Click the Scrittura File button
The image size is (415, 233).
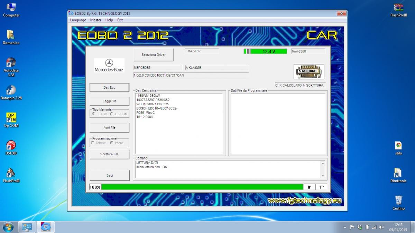click(x=109, y=154)
